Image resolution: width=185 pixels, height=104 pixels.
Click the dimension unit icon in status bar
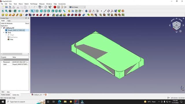[x=168, y=98]
